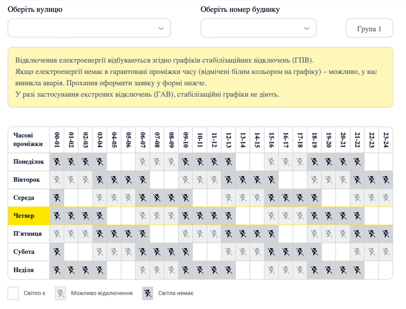Click Saturday 22-23 possible outage icon
The image size is (406, 309).
point(372,252)
